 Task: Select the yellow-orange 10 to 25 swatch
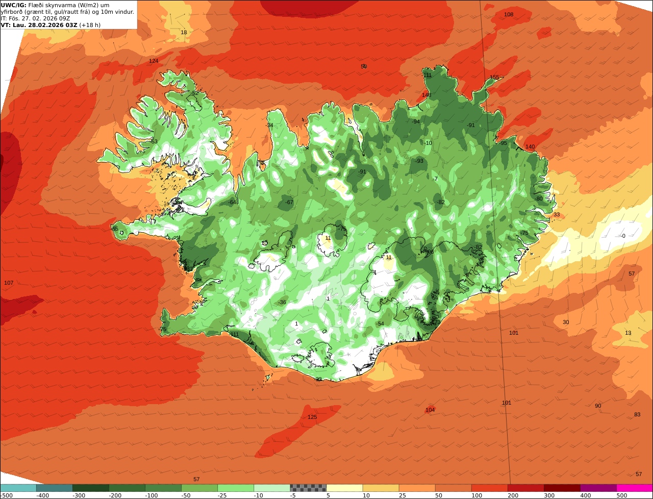point(381,488)
